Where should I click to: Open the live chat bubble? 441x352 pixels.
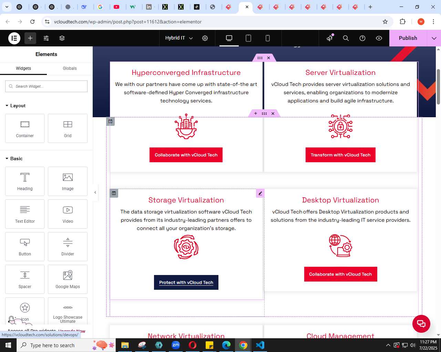coord(421,324)
